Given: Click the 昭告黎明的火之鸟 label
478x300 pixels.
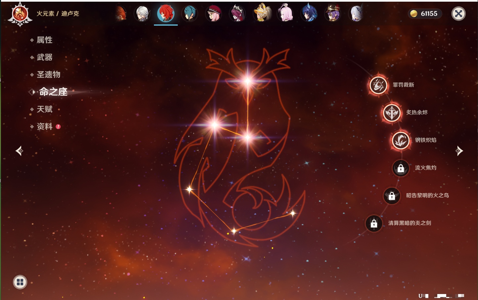Looking at the screenshot, I should click(428, 195).
